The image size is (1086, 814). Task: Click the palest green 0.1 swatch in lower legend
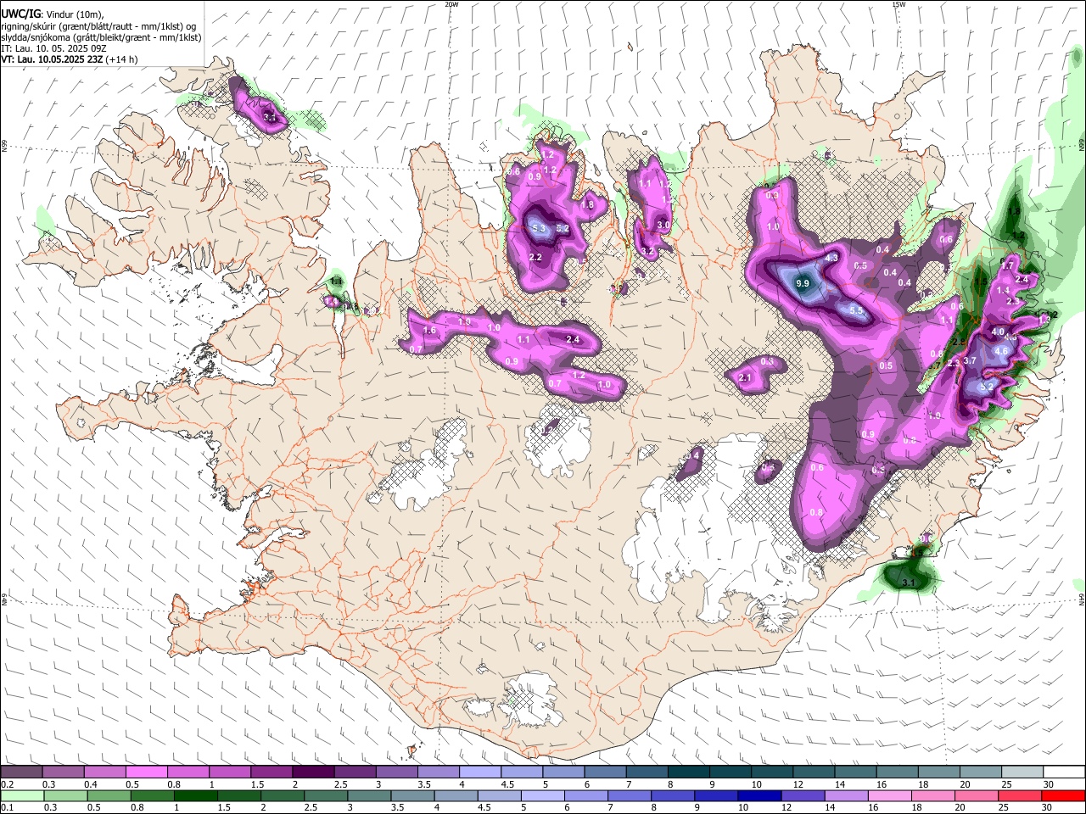21,795
